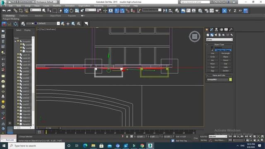This screenshot has width=265, height=149.
Task: Restrict transform to Z axis
Action: pyautogui.click(x=235, y=11)
